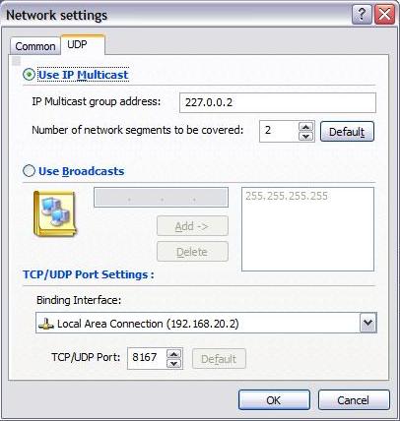Decrease network segments with down arrow
This screenshot has width=400, height=421.
306,136
